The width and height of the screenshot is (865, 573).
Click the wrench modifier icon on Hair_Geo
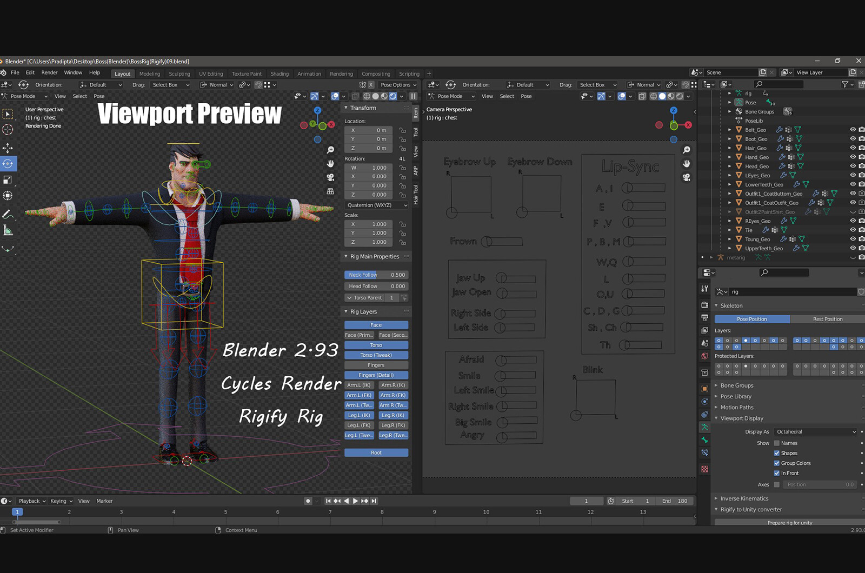[x=780, y=148]
